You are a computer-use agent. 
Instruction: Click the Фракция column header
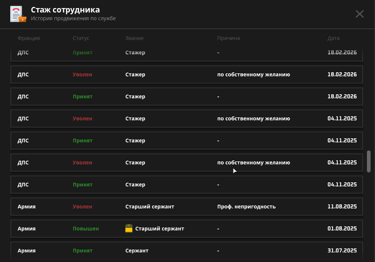coord(29,38)
